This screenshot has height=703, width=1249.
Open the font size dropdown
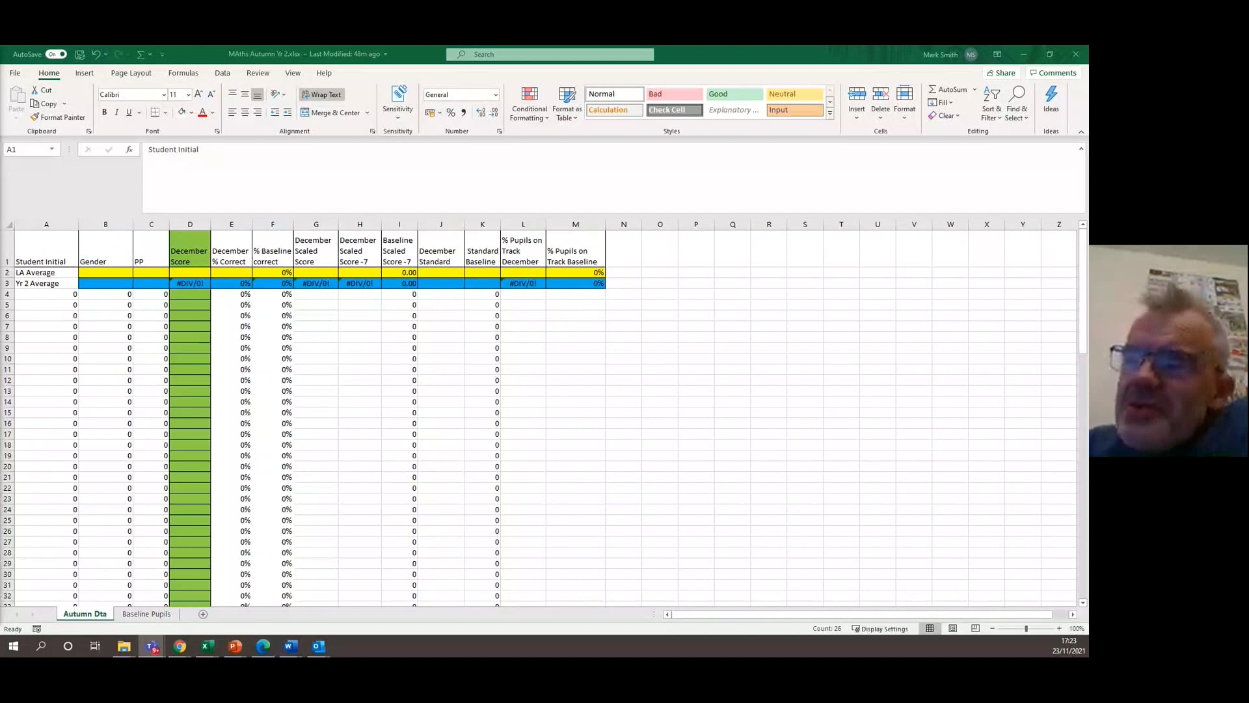(187, 94)
